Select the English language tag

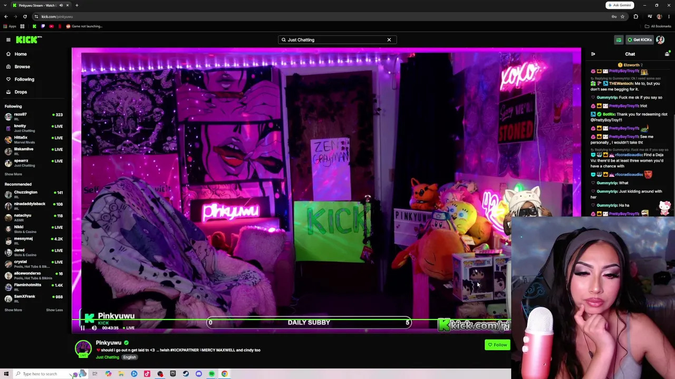pos(129,357)
